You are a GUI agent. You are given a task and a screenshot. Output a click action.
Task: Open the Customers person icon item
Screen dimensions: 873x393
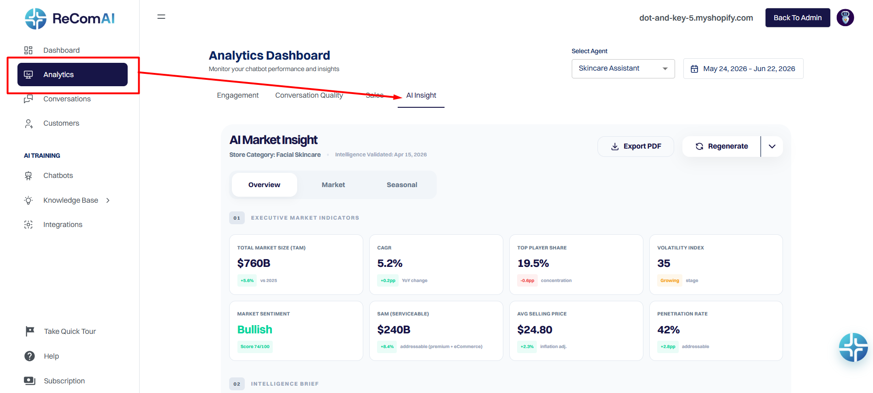28,123
